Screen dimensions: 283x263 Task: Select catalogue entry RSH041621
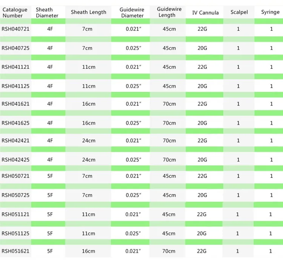click(x=15, y=104)
